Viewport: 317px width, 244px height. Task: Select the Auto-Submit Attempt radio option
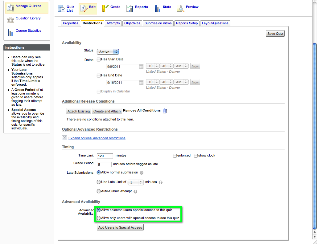click(99, 191)
